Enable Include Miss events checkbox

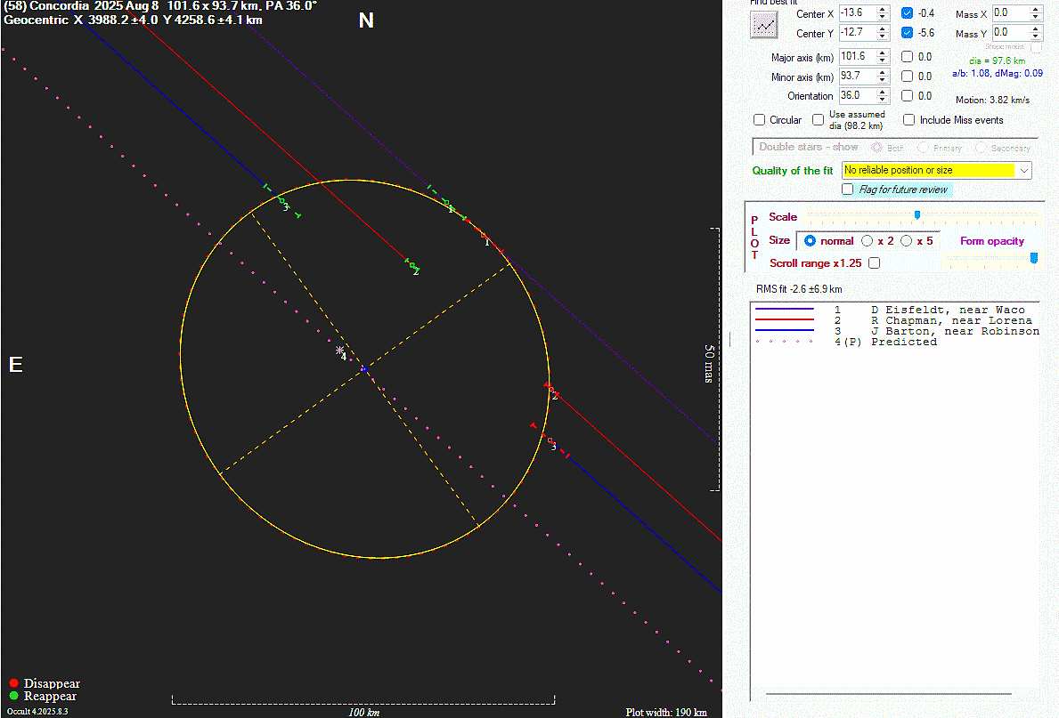(x=909, y=119)
